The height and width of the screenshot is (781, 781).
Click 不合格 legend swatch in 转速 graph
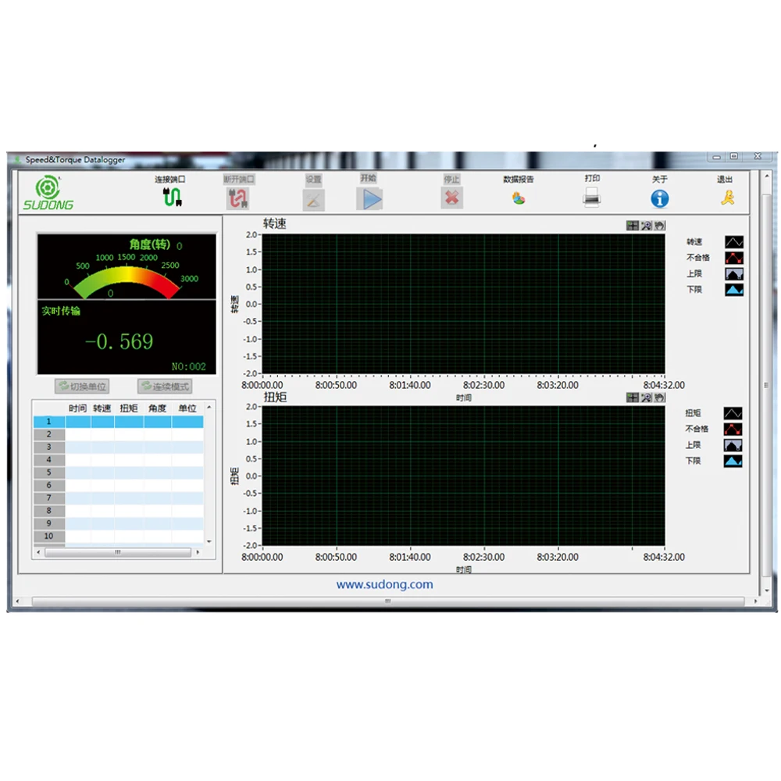pos(734,258)
